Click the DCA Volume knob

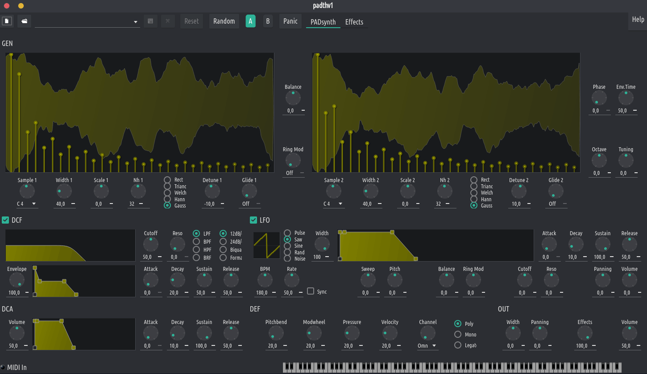pos(17,333)
